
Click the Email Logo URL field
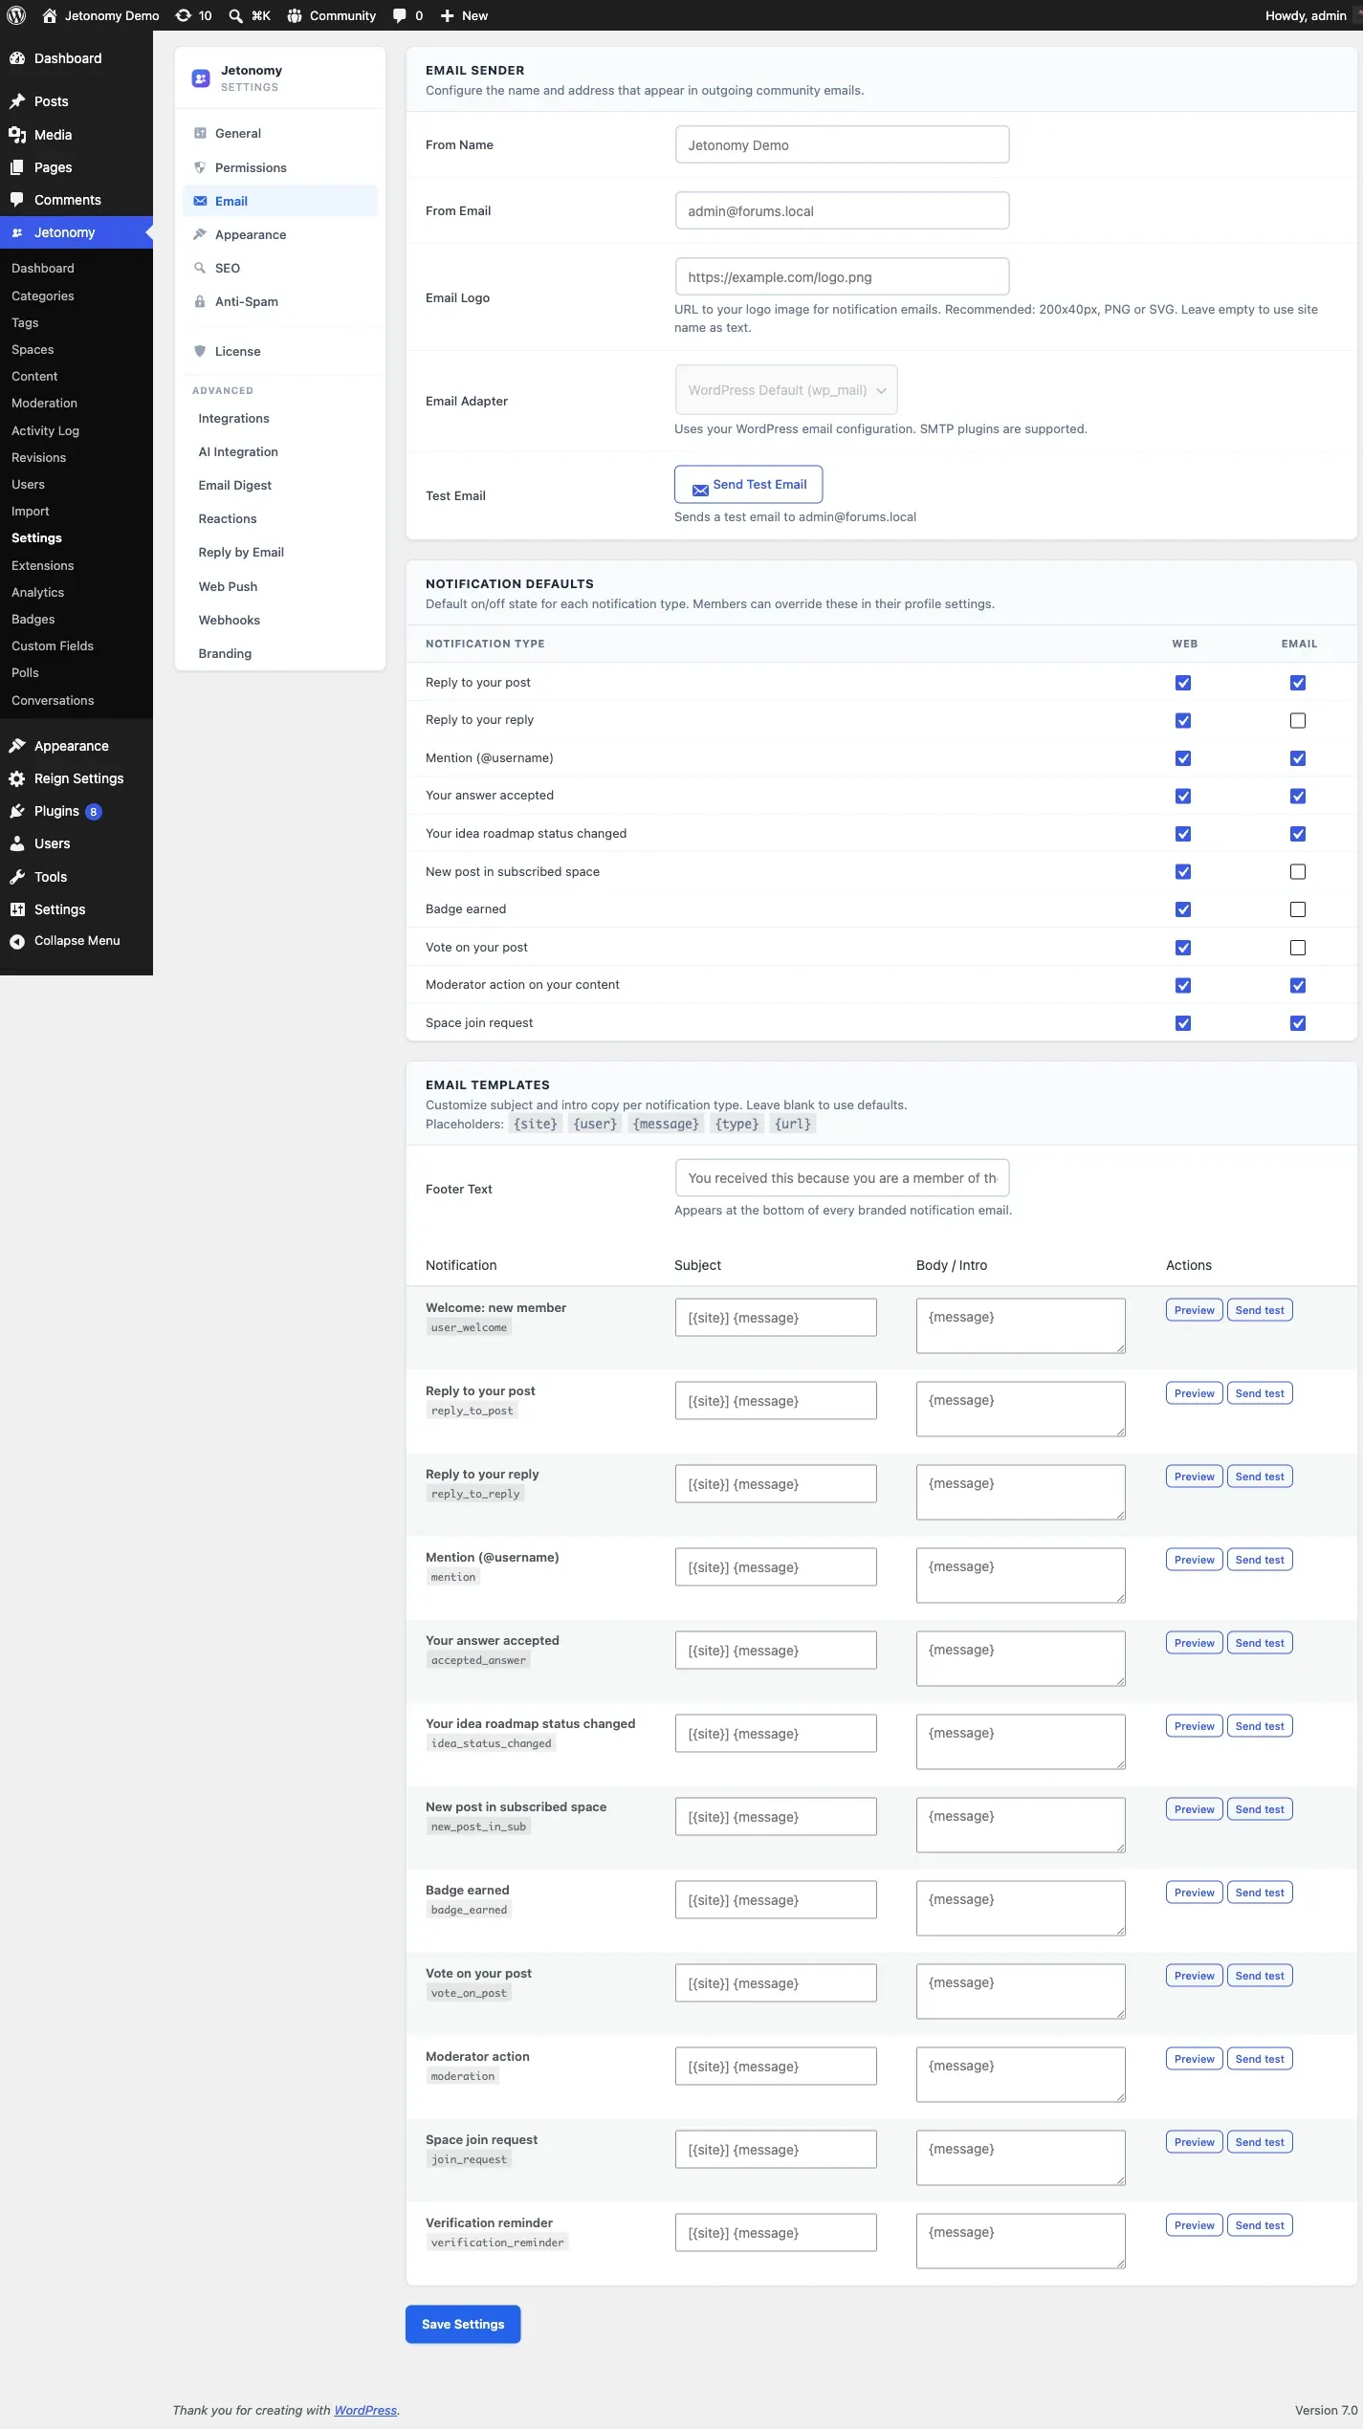(x=842, y=277)
